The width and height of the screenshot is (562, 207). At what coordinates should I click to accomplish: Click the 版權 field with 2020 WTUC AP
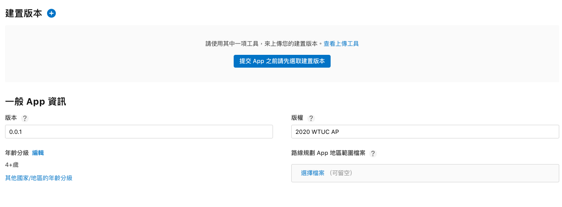(425, 132)
